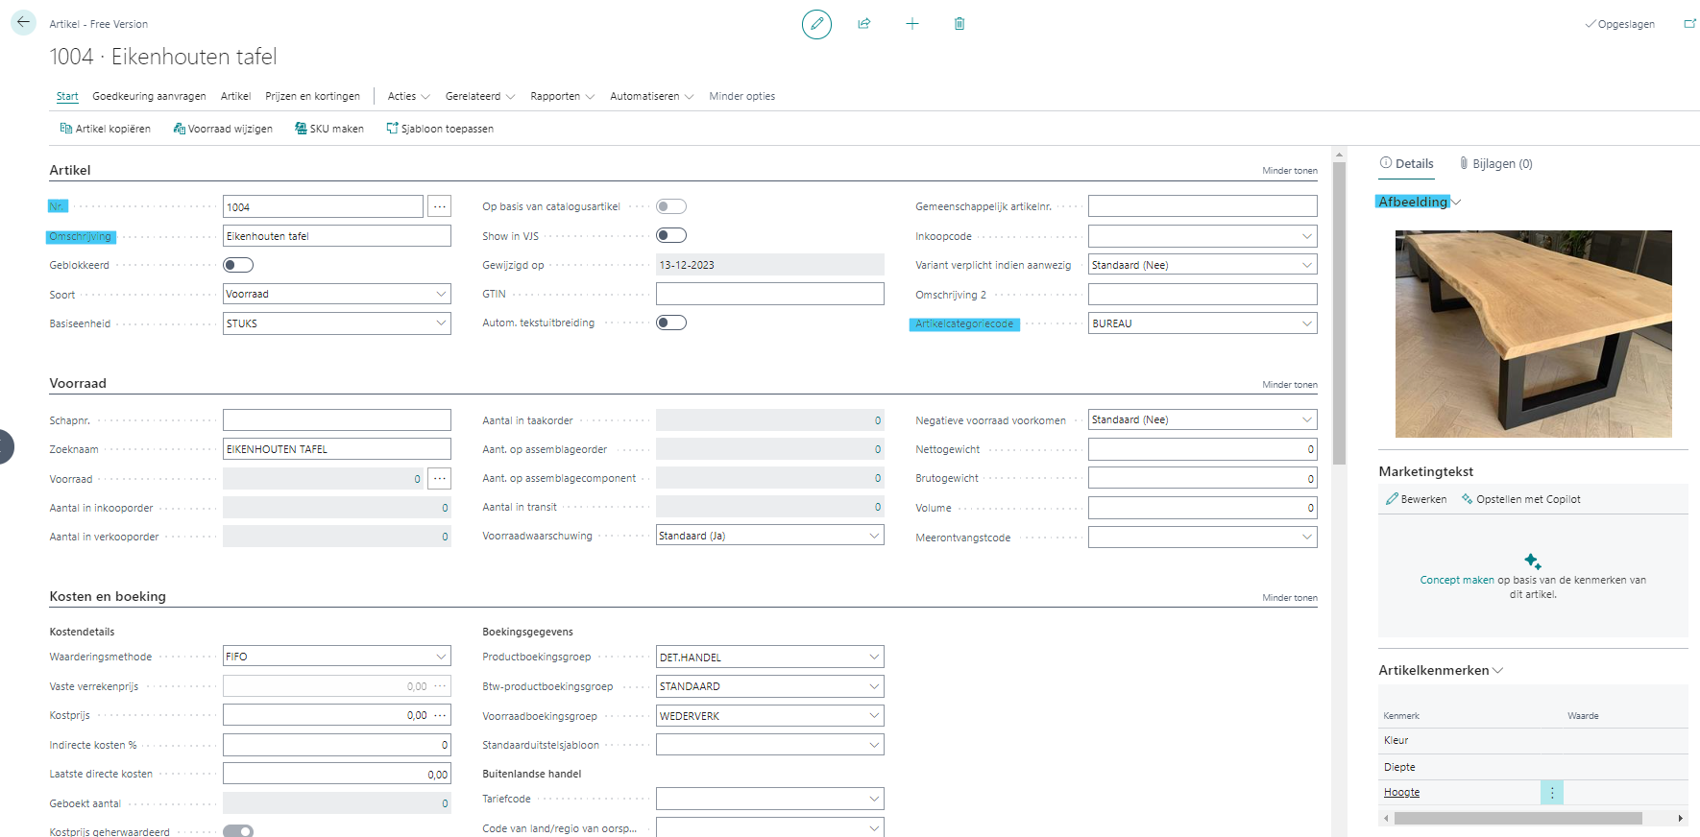Viewport: 1700px width, 837px height.
Task: Open the Rapporten menu
Action: click(x=562, y=96)
